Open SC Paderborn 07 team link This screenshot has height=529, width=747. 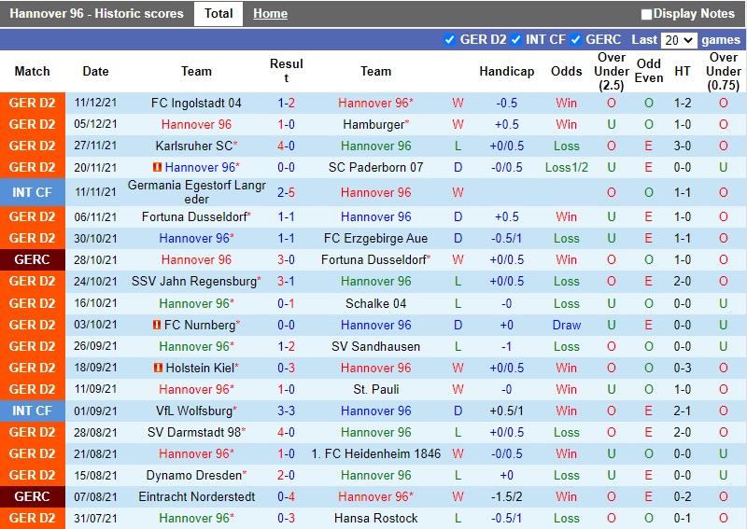pyautogui.click(x=376, y=167)
